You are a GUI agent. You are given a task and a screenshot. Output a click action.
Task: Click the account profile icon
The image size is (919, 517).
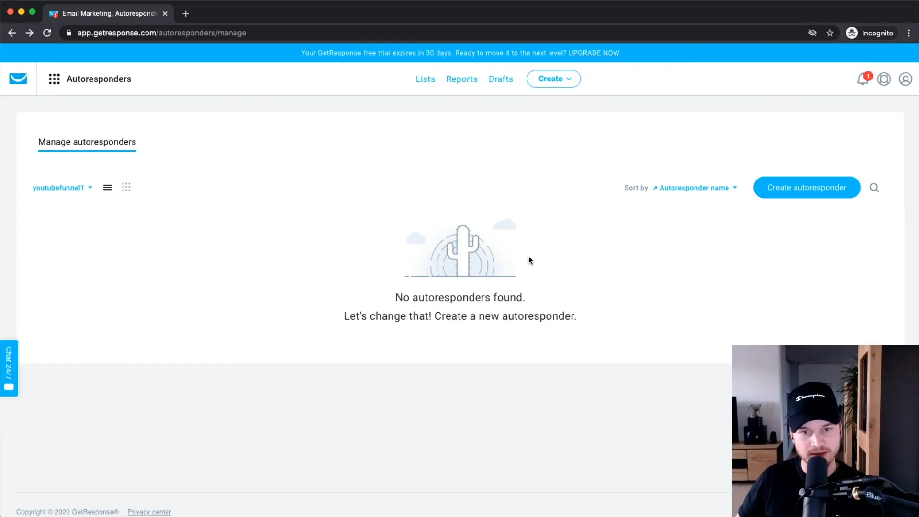click(905, 79)
